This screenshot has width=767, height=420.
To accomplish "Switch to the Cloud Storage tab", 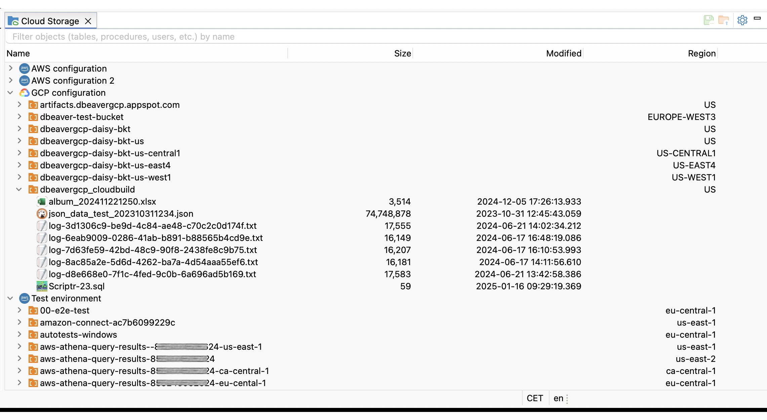I will [50, 21].
